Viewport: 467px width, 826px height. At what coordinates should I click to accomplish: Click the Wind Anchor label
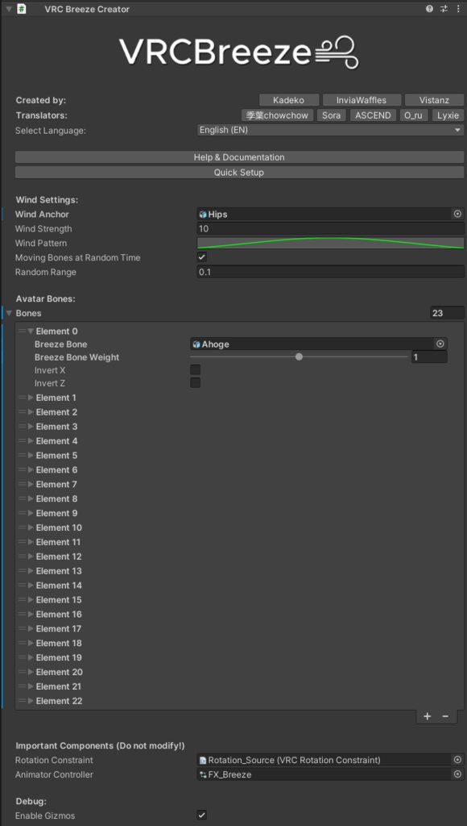point(42,214)
